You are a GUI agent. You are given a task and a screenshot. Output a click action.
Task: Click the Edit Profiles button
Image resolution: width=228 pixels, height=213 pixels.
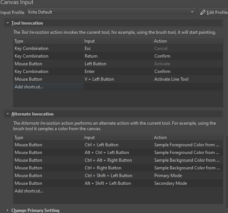(x=214, y=12)
